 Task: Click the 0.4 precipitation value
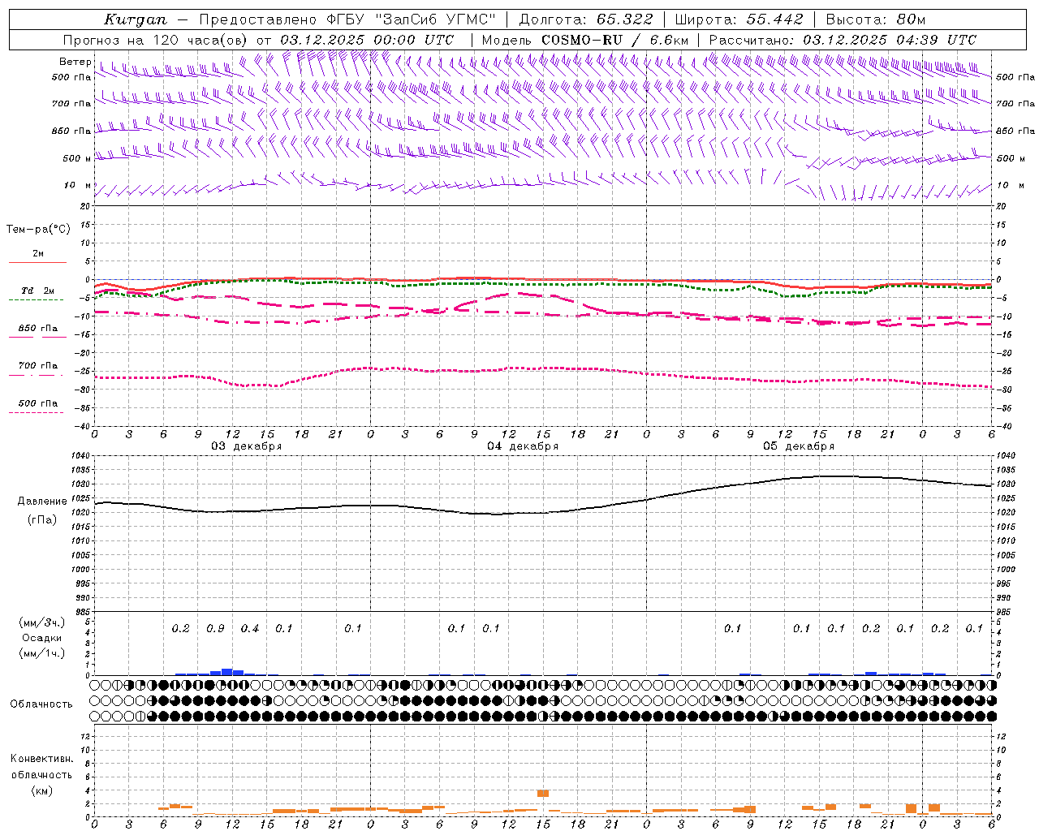250,628
